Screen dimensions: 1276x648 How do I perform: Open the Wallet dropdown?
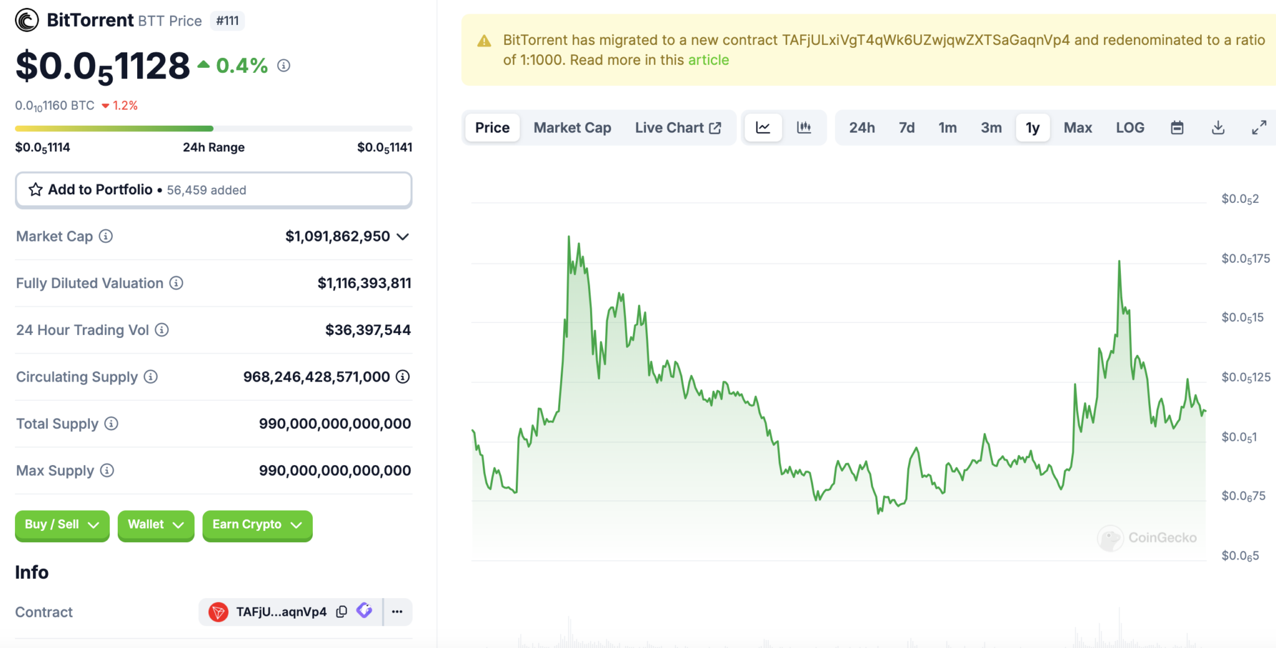click(x=156, y=525)
